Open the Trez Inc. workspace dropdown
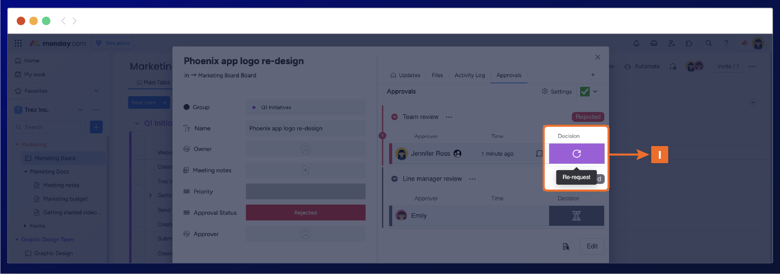This screenshot has height=274, width=780. tap(80, 110)
